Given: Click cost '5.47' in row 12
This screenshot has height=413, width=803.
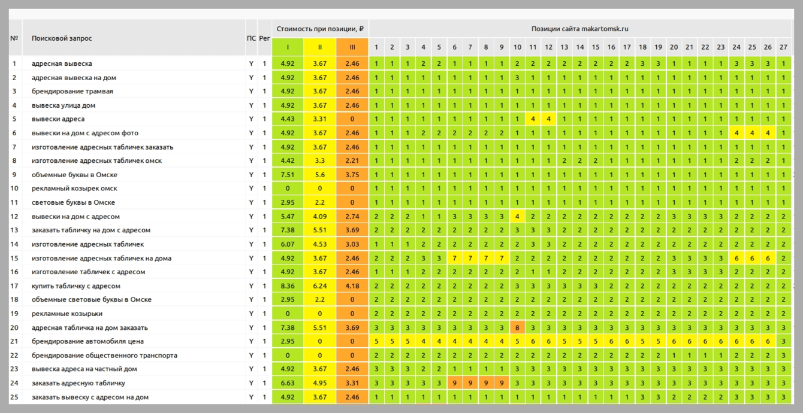Looking at the screenshot, I should click(288, 217).
